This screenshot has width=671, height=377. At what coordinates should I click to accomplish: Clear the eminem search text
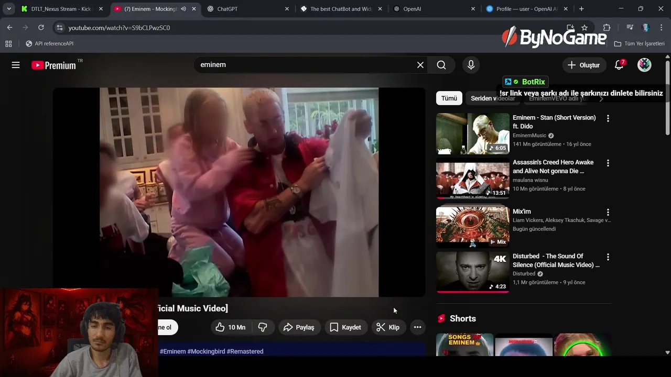(x=420, y=65)
